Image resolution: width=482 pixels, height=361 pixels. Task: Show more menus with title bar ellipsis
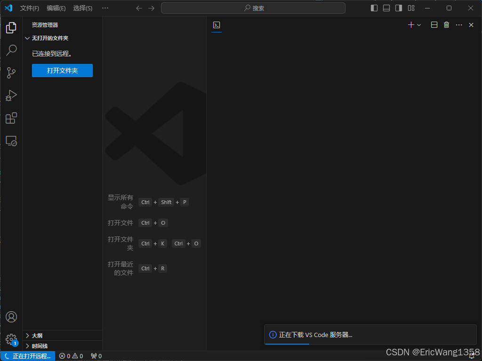[105, 8]
